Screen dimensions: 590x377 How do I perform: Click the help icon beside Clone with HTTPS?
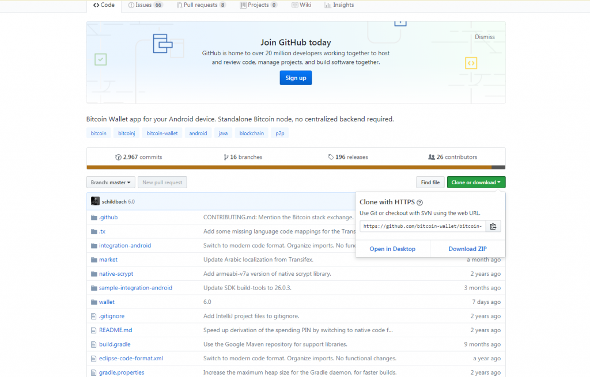coord(420,203)
